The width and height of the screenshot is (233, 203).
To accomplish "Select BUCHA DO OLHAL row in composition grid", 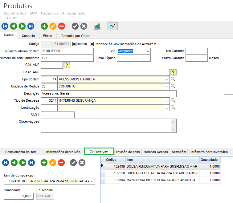I will click(162, 173).
